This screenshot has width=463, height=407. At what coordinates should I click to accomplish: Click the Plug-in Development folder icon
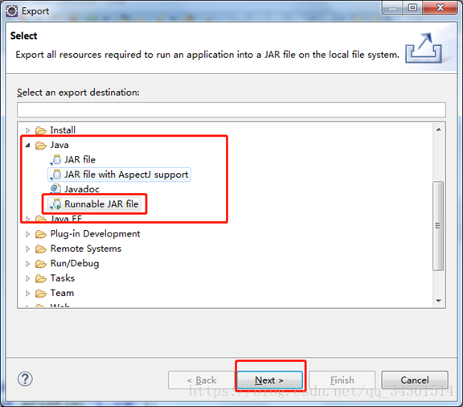(x=41, y=234)
